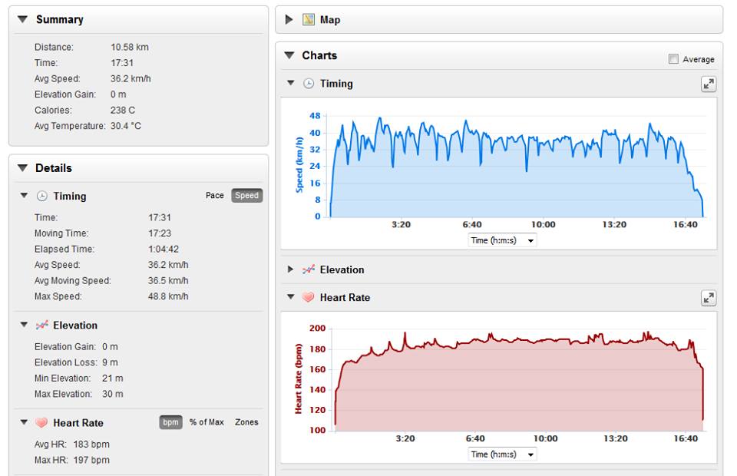Click the Charts panel title

(x=319, y=55)
